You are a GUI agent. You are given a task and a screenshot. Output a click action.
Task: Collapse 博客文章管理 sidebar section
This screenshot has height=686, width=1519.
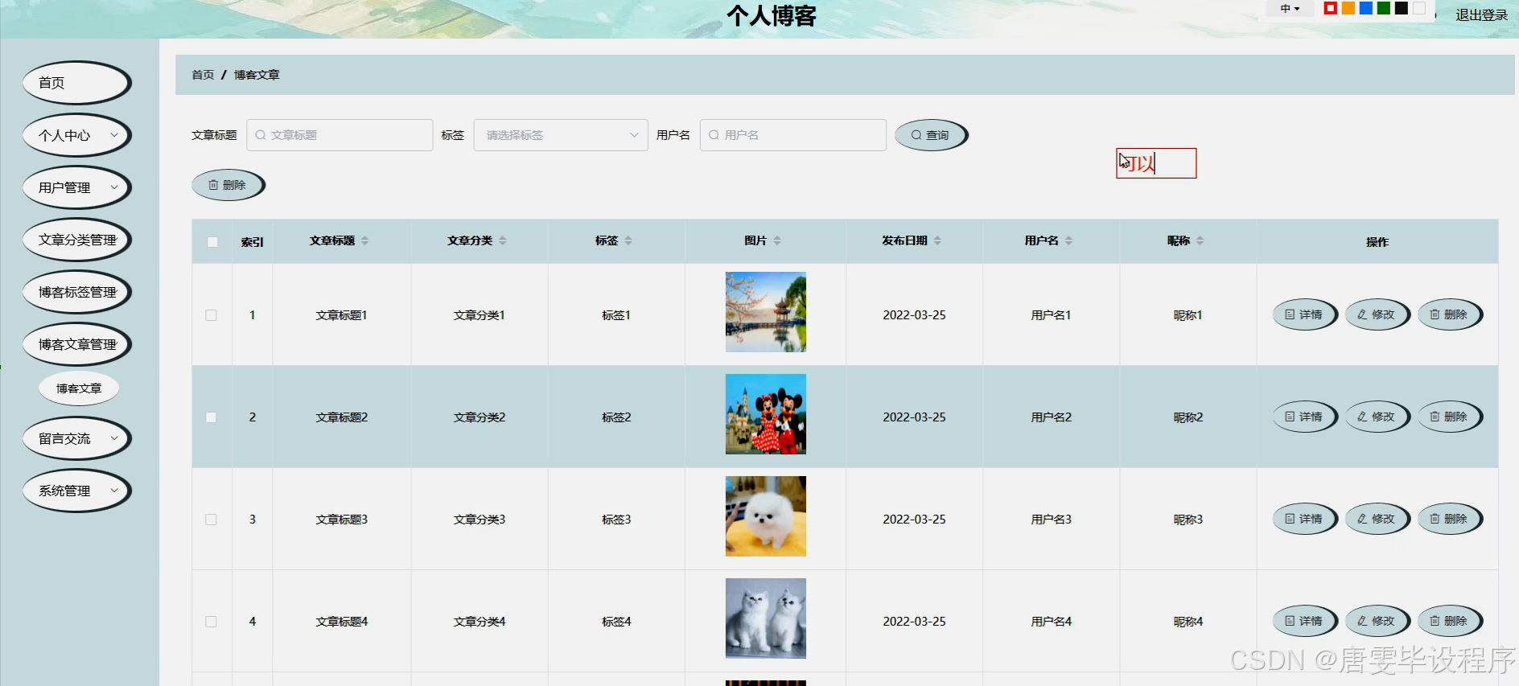point(76,344)
